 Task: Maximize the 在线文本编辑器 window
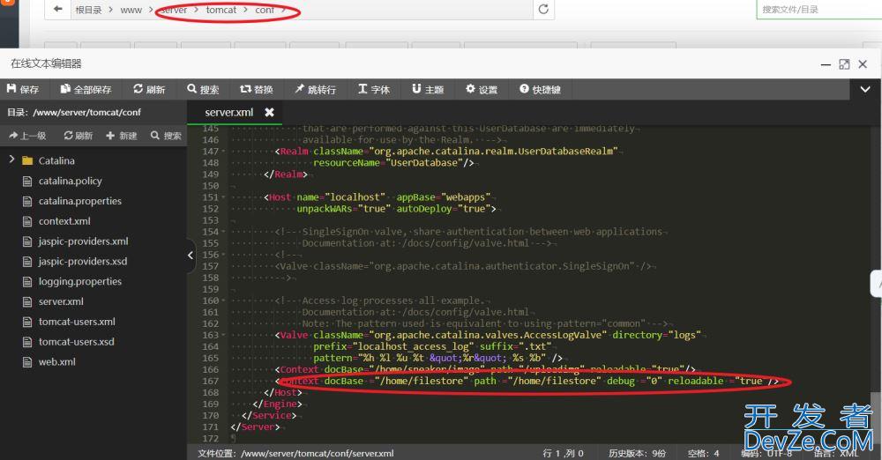[844, 64]
